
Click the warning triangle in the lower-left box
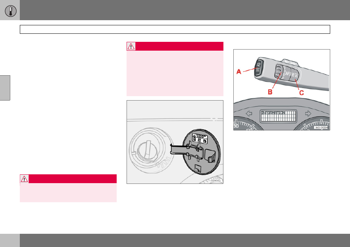click(x=24, y=179)
